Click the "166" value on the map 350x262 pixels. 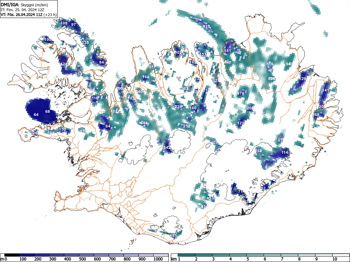click(x=193, y=108)
